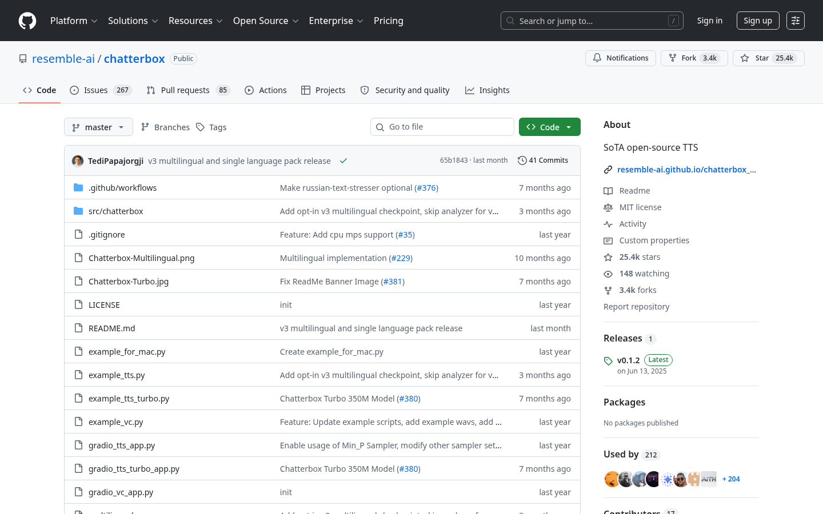Open the #376 pull request link
This screenshot has width=823, height=514.
click(426, 187)
